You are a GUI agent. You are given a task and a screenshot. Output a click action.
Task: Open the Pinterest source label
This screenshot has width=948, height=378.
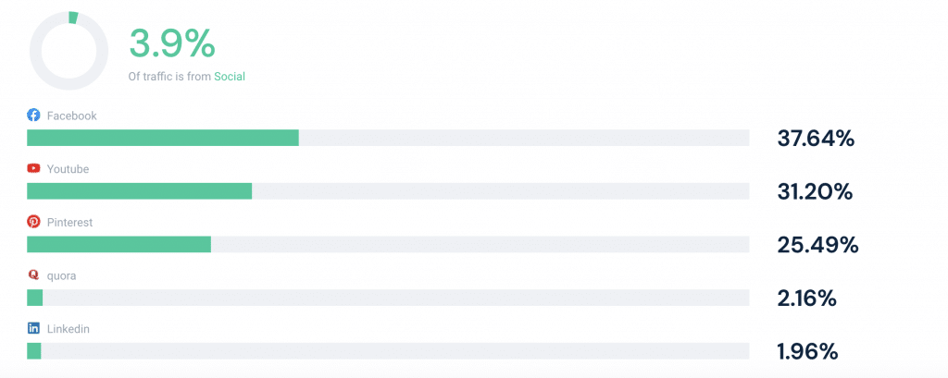[x=69, y=222]
